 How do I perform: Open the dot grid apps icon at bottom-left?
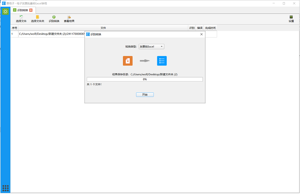pos(5,188)
